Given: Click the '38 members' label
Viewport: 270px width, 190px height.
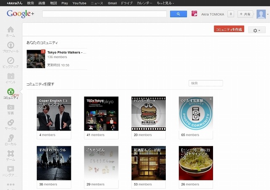Looking at the screenshot, I should coord(48,185).
